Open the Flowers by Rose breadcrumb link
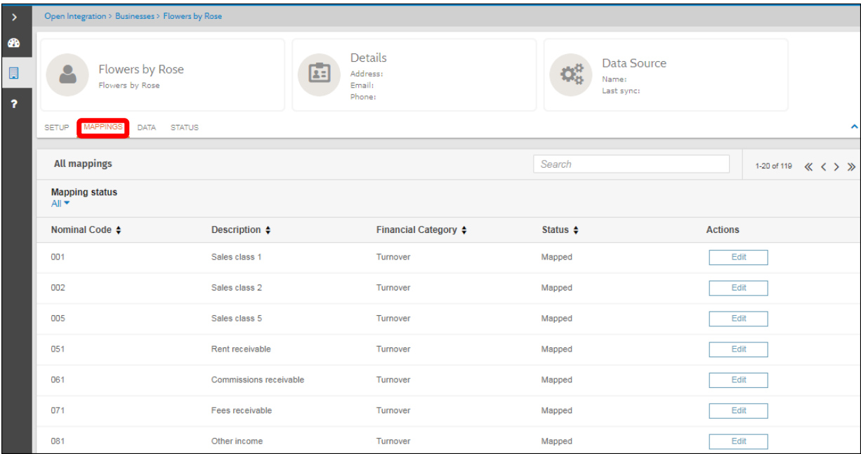Viewport: 861px width, 454px height. (x=192, y=16)
